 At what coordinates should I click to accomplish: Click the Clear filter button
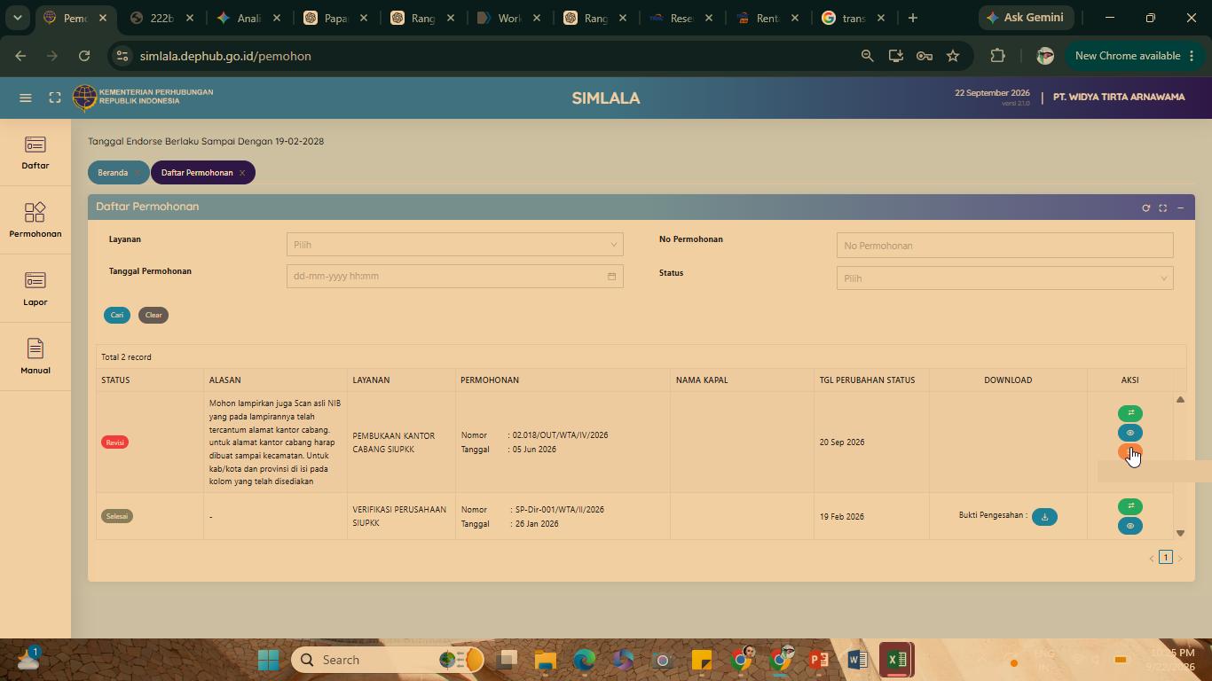[153, 315]
